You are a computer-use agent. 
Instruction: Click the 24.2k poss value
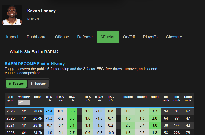(x=38, y=133)
